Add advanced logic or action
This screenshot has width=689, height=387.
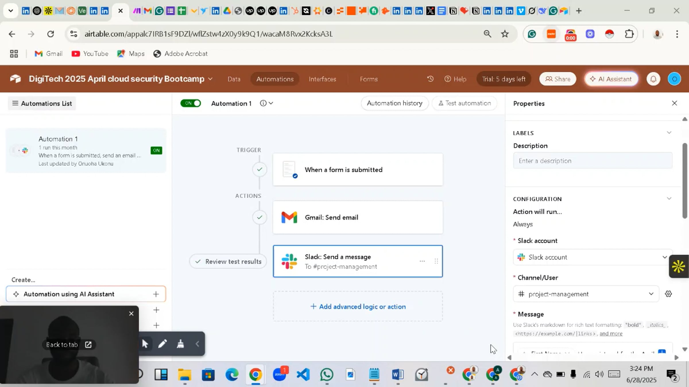pos(358,306)
